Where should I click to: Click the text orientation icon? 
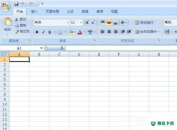pos(124,22)
